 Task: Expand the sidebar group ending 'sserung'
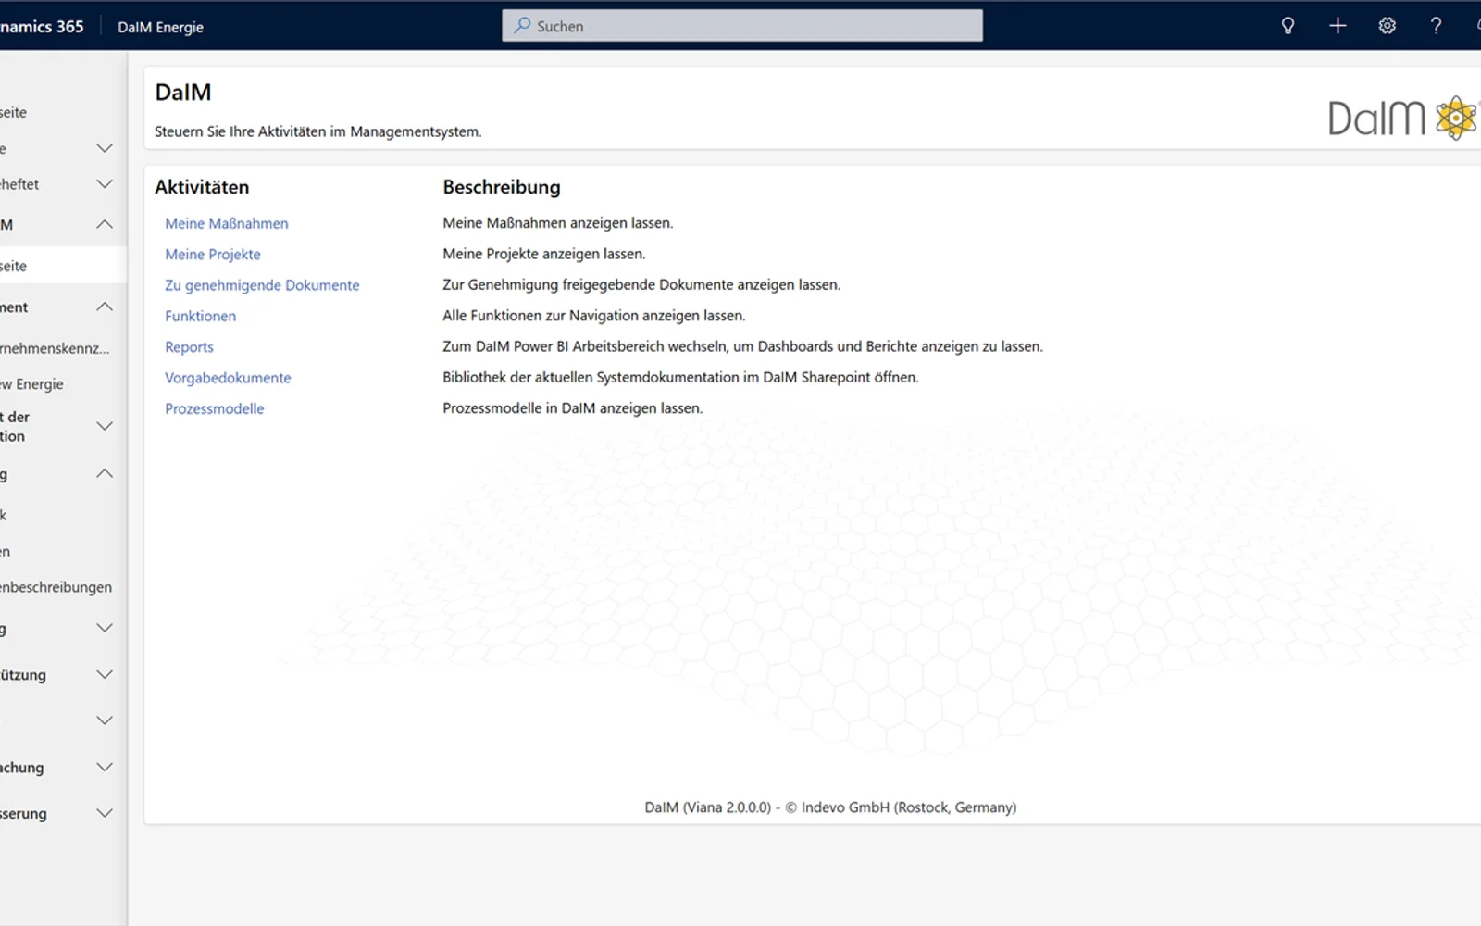point(105,813)
